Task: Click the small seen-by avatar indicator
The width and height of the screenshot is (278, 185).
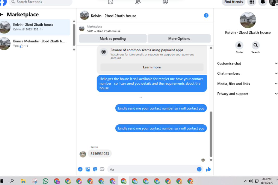Action: tap(203, 160)
